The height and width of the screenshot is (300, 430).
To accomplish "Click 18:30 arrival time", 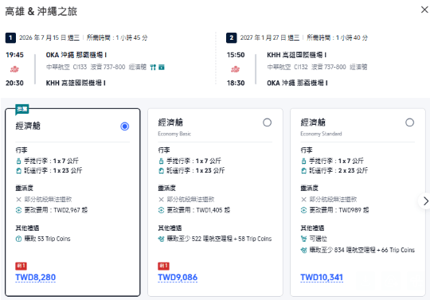I will point(236,83).
